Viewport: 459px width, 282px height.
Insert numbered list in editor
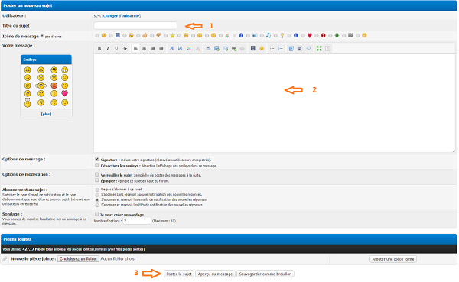point(281,49)
